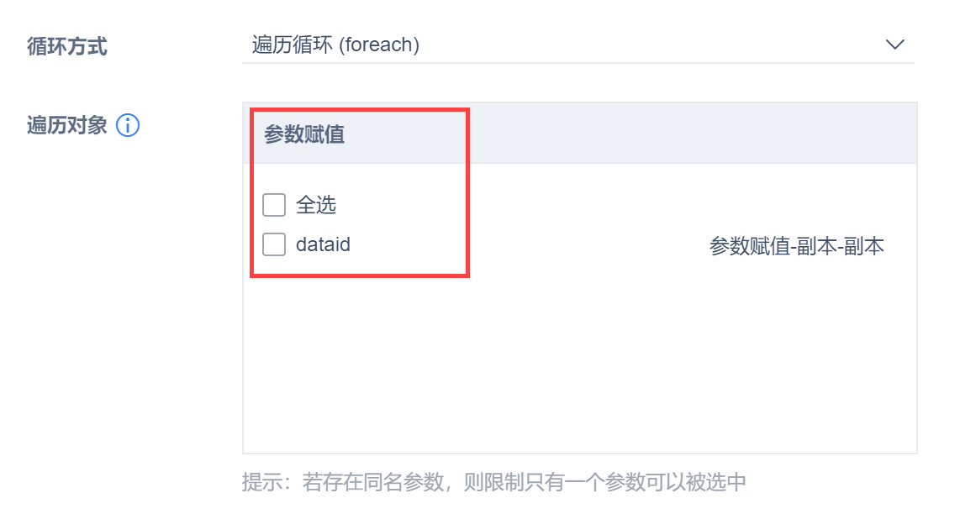Select the 参数赋值-副本-副本 entry
The height and width of the screenshot is (514, 960).
[796, 247]
